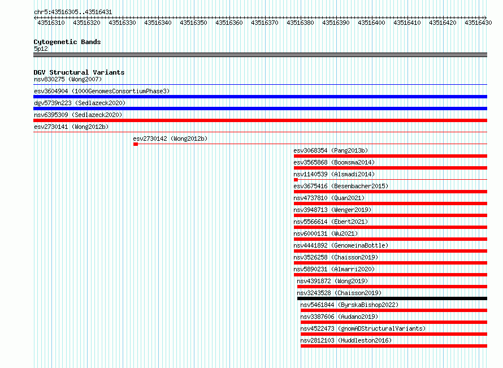
Task: Open esv3604904 (1000GenomesConsortiumPhase3) variant
Action: click(102, 91)
